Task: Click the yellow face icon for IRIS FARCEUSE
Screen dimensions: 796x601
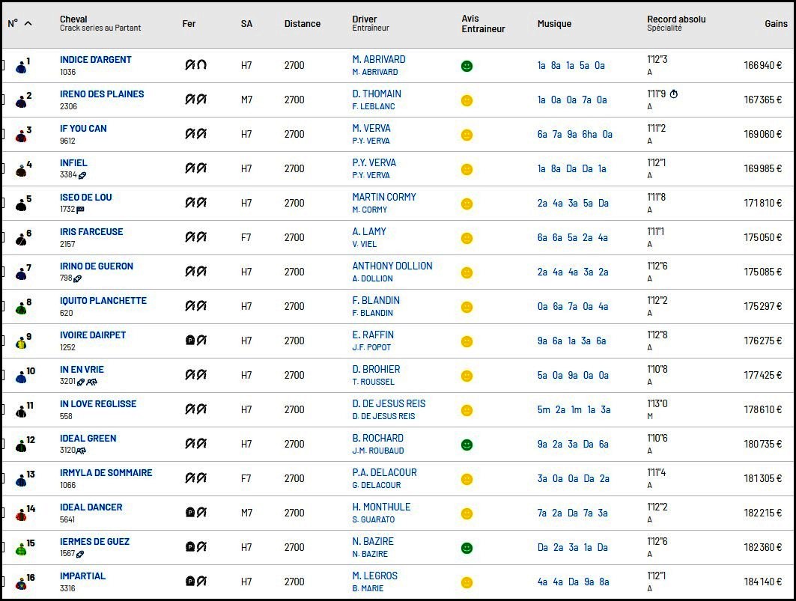Action: tap(467, 238)
